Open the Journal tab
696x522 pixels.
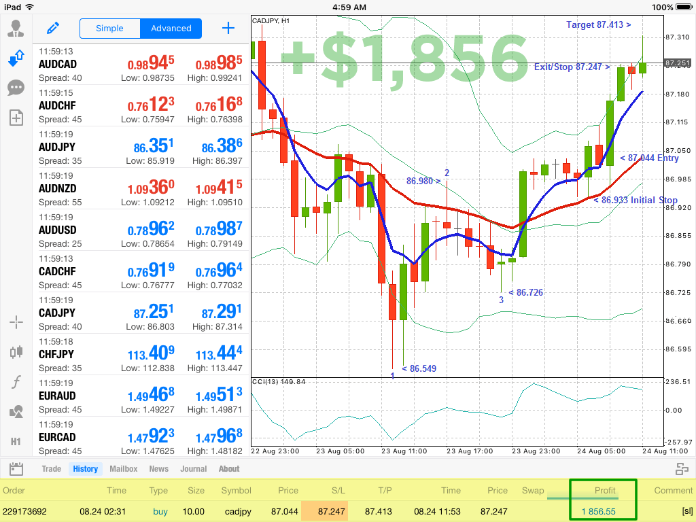[x=194, y=469]
